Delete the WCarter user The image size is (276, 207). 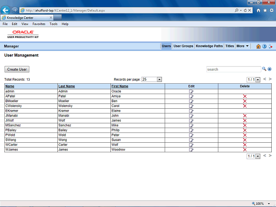pyautogui.click(x=245, y=145)
